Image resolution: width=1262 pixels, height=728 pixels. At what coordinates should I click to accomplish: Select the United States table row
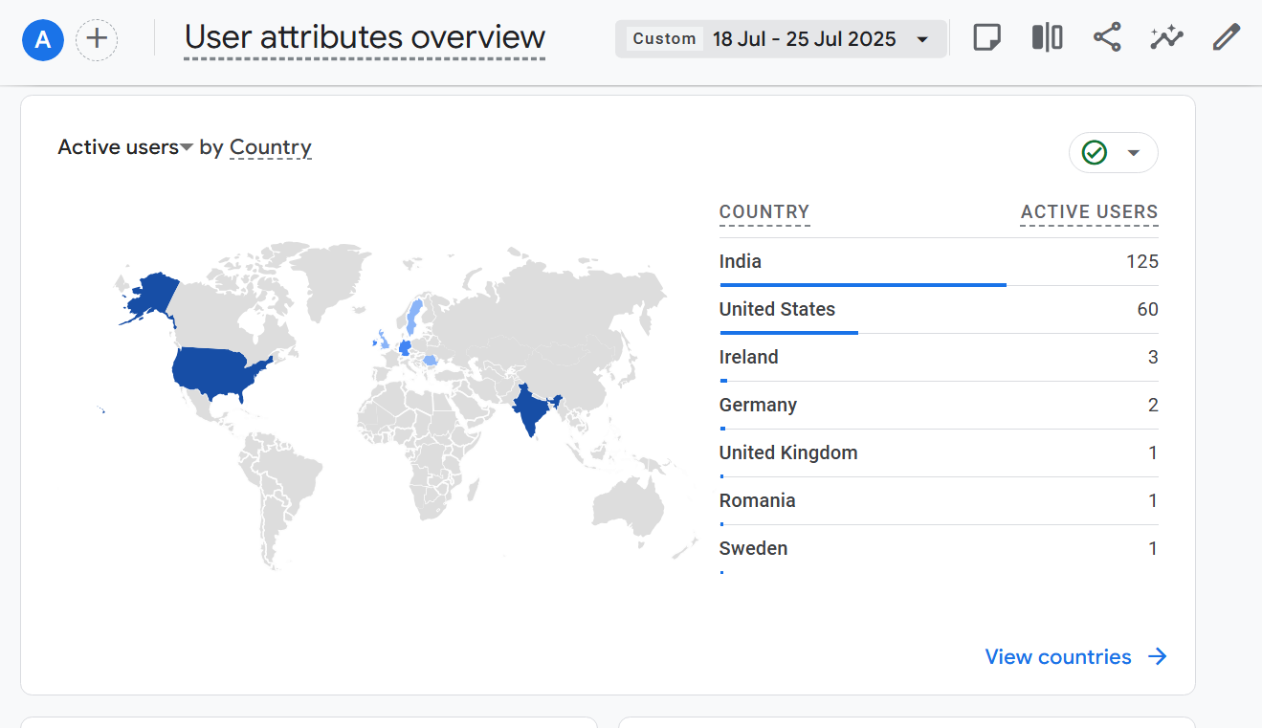pyautogui.click(x=938, y=310)
